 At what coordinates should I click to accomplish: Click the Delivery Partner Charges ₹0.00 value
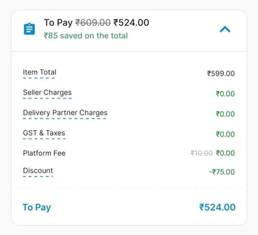click(225, 114)
